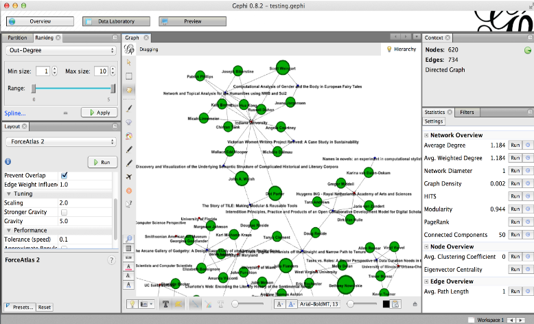Switch to the Partition tab

[x=17, y=38]
